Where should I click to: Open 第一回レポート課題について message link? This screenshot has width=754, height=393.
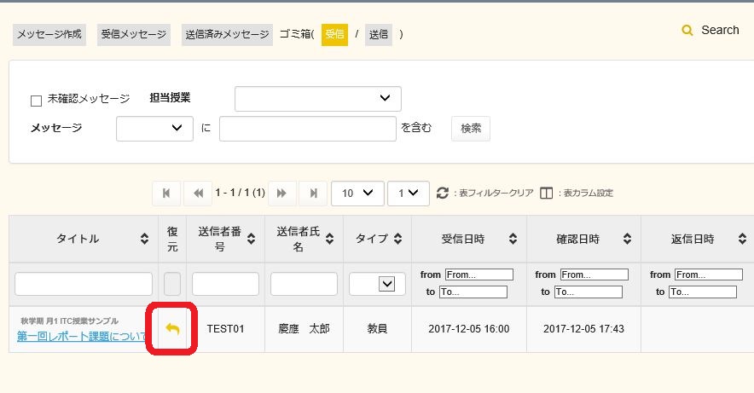(81, 337)
